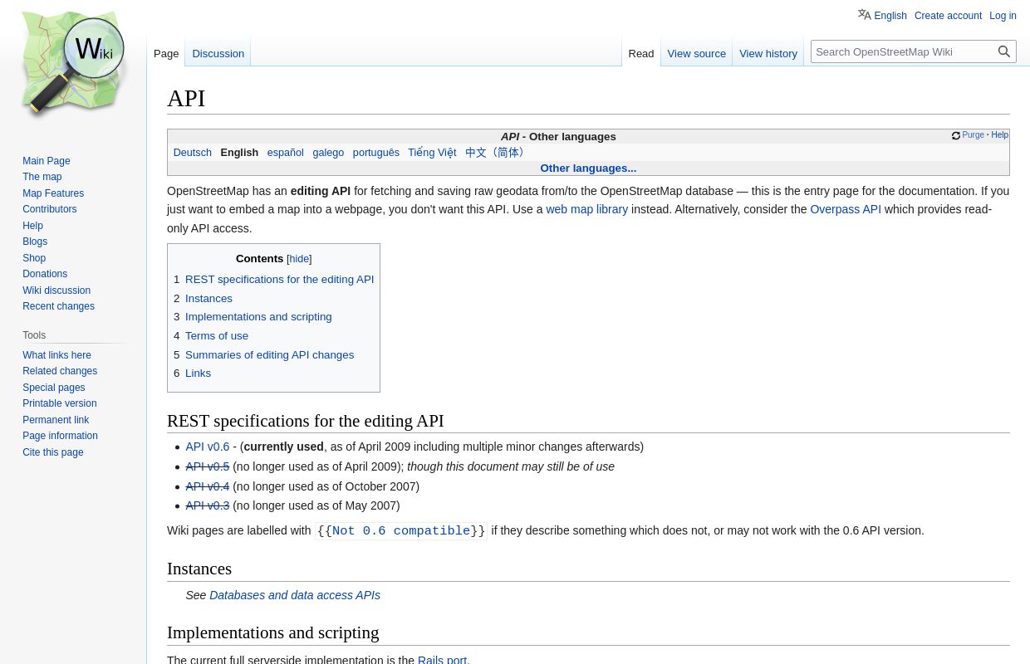
Task: Switch to the Deutsch version
Action: 193,153
